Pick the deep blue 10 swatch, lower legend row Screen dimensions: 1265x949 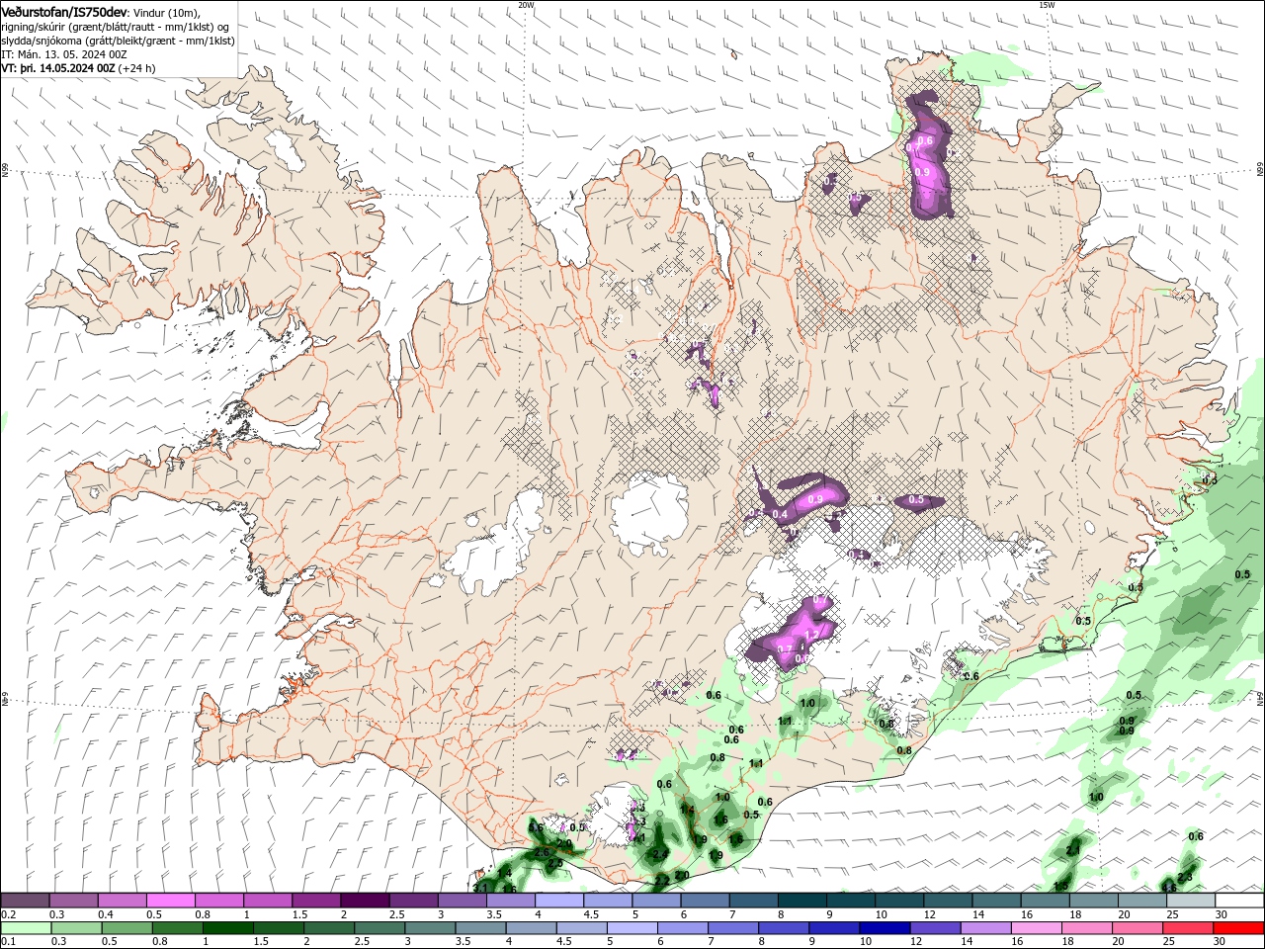pos(885,927)
